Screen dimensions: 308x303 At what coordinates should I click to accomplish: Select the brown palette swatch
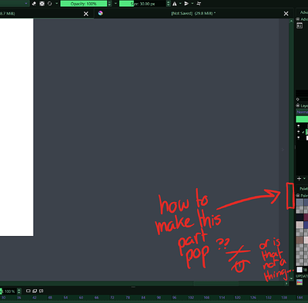300,241
